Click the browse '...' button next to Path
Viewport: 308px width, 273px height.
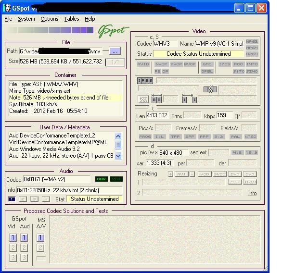(115, 51)
